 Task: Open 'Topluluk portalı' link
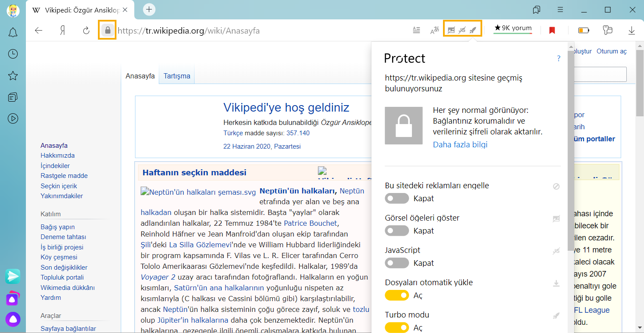pos(62,277)
